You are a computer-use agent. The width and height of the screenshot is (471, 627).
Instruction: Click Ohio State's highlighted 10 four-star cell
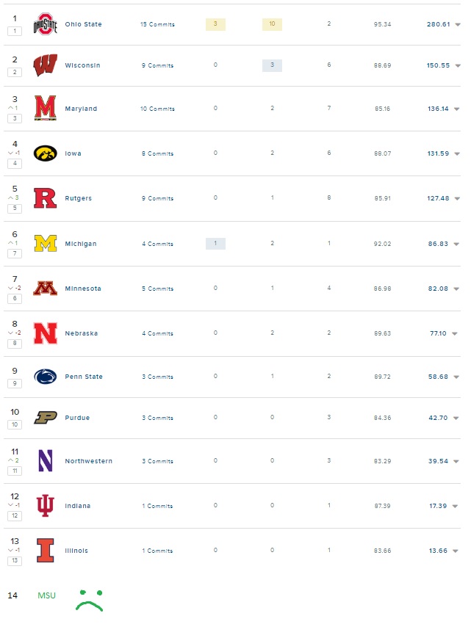pyautogui.click(x=273, y=23)
